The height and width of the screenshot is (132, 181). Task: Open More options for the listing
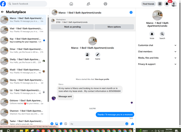114,27
